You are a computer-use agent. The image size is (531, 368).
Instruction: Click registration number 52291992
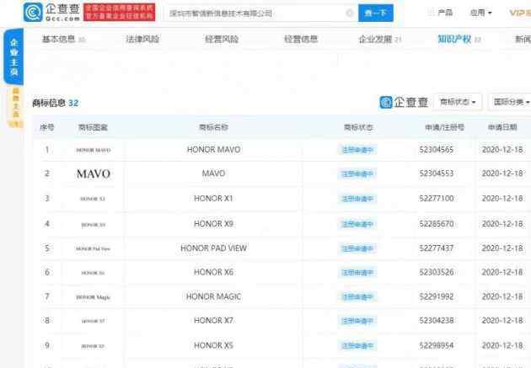click(437, 296)
